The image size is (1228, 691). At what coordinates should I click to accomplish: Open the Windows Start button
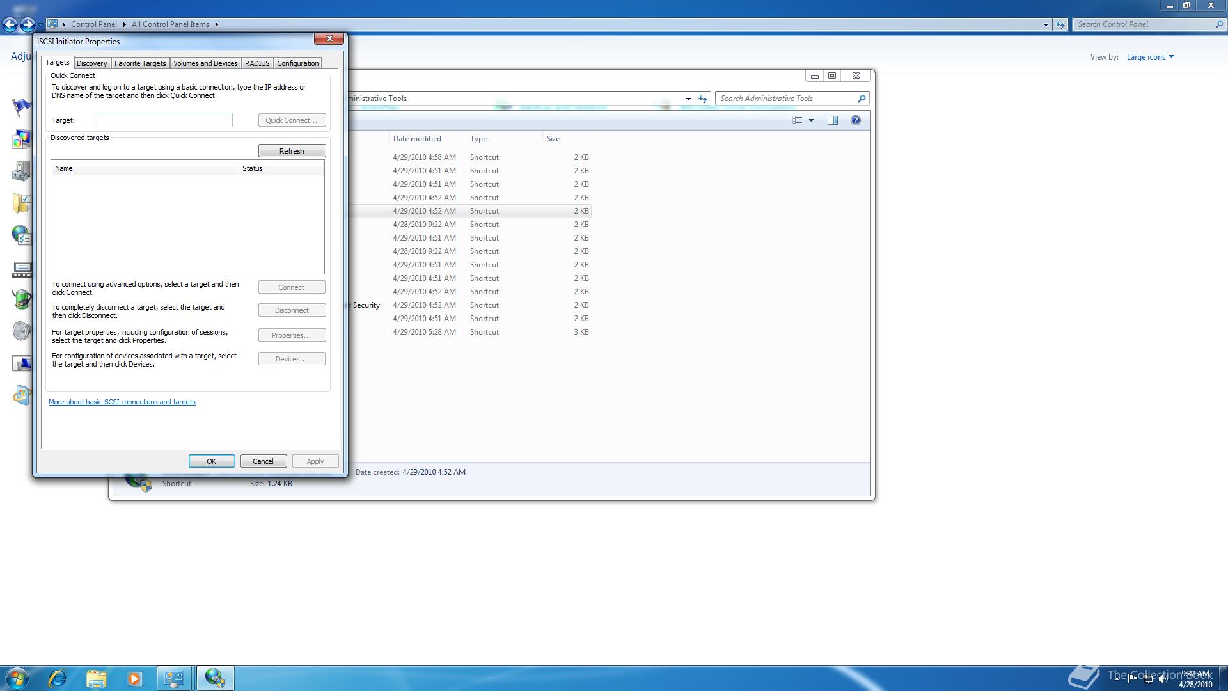17,678
